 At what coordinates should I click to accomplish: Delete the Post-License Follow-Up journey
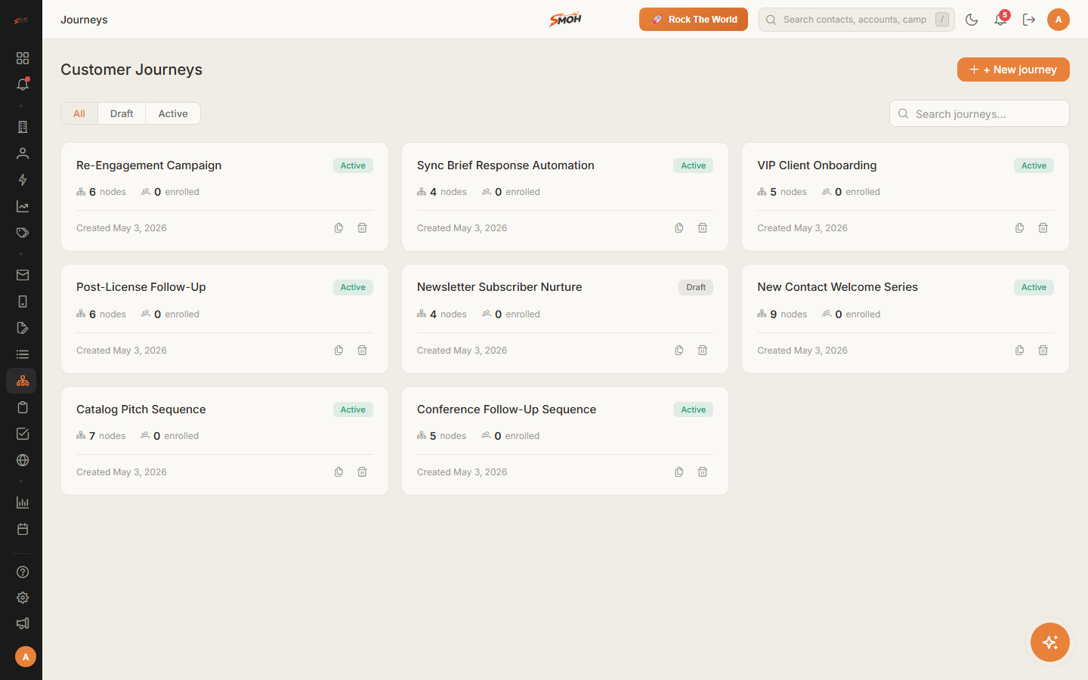362,351
